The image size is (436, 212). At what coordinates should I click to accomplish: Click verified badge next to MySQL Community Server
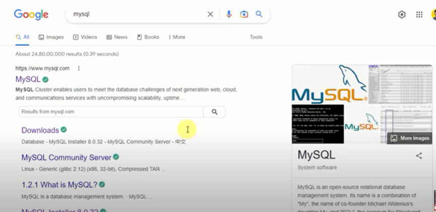click(116, 157)
